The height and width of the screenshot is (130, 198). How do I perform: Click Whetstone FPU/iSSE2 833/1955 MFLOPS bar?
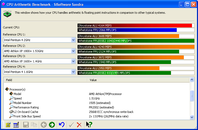136,73
